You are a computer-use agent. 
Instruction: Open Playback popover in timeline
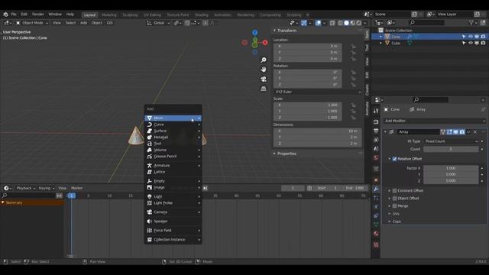pos(25,188)
